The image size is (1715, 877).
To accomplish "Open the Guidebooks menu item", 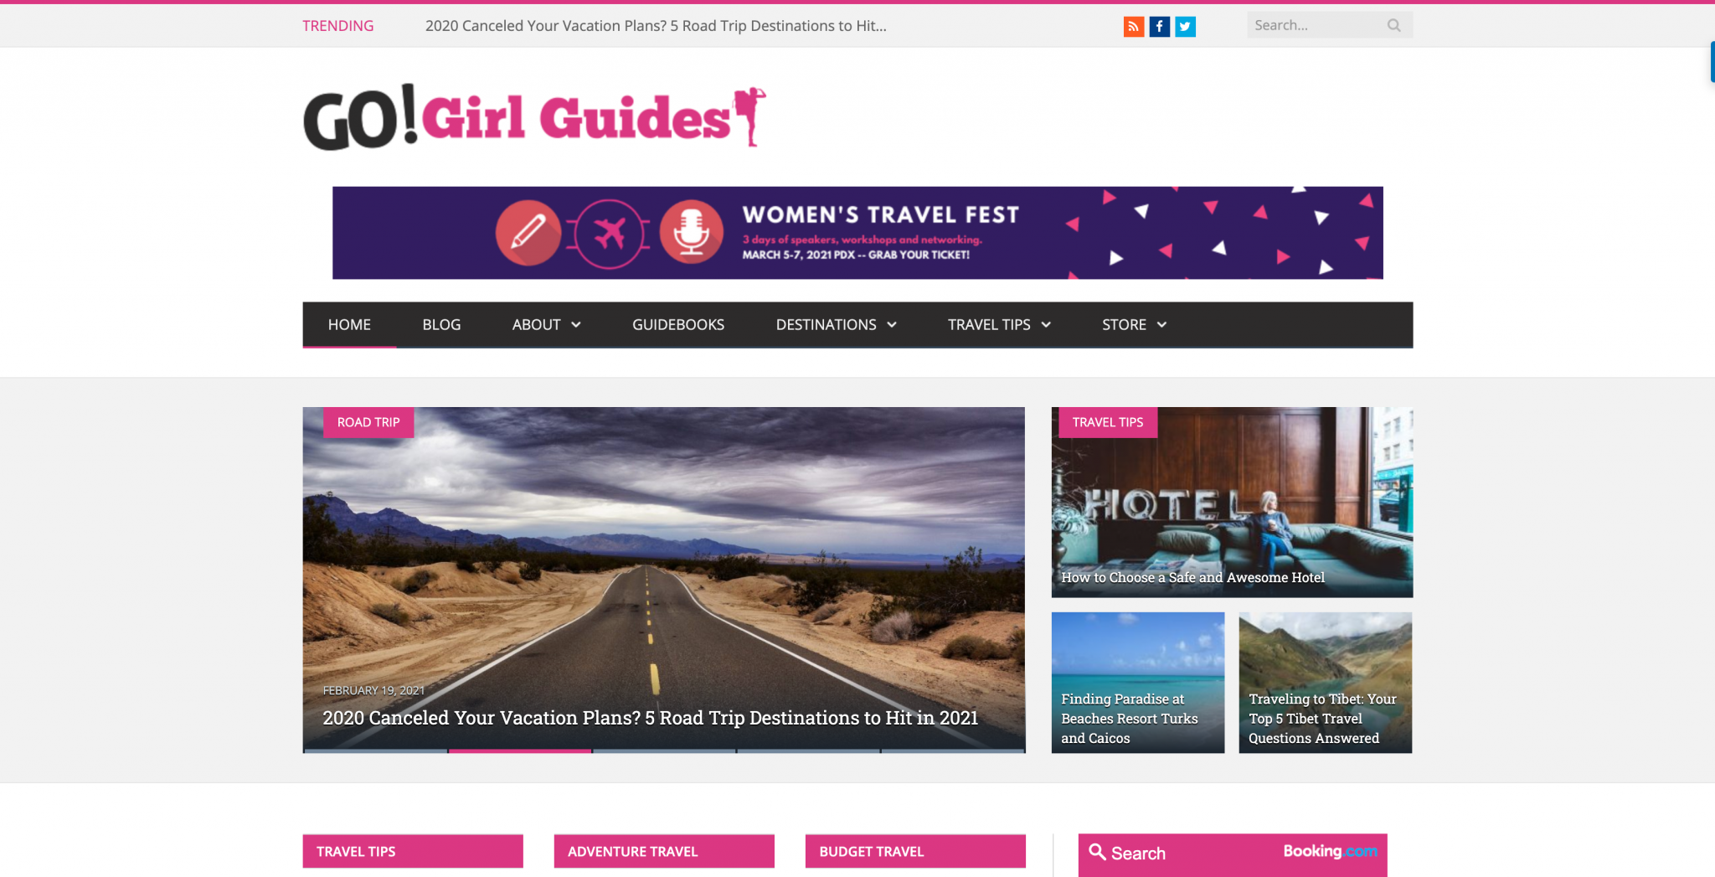I will click(678, 324).
